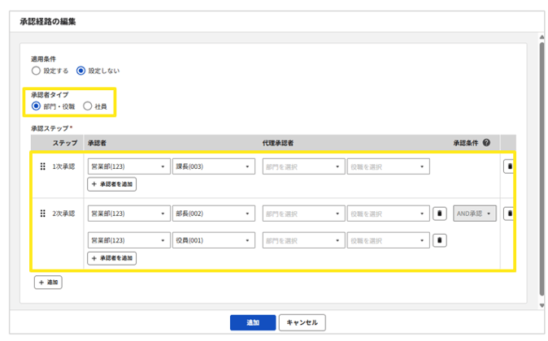Viewport: 548px width, 341px height.
Task: Click the vertical scrollbar on the right
Action: pyautogui.click(x=541, y=162)
